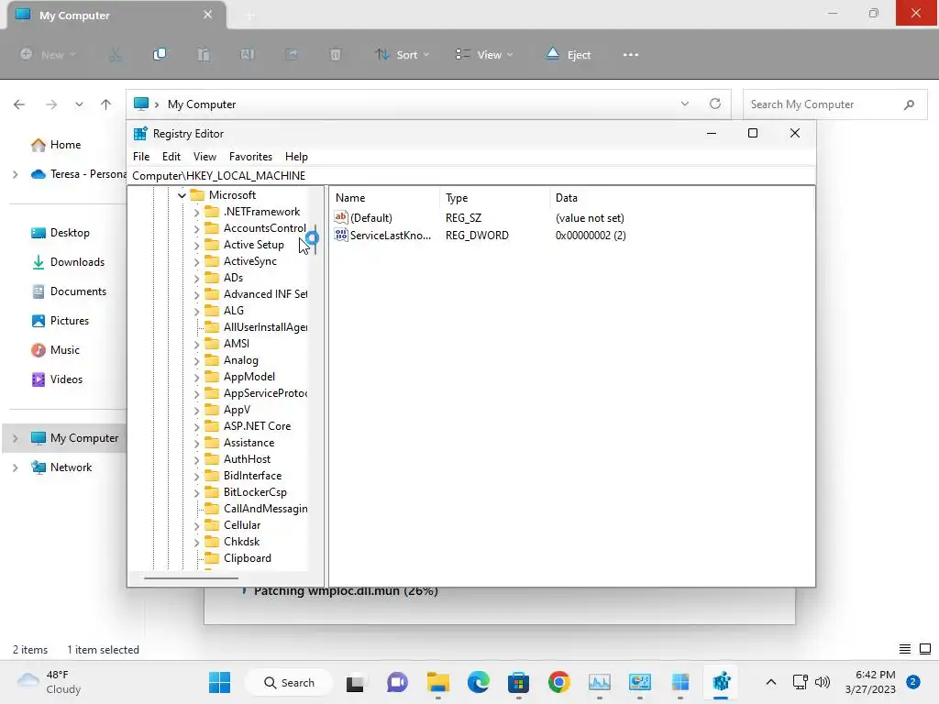Screen dimensions: 939x704
Task: Click the Search My Computer field
Action: coord(834,104)
